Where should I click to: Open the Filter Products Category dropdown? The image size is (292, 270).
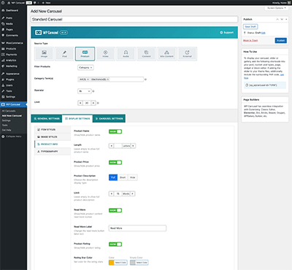pyautogui.click(x=85, y=68)
